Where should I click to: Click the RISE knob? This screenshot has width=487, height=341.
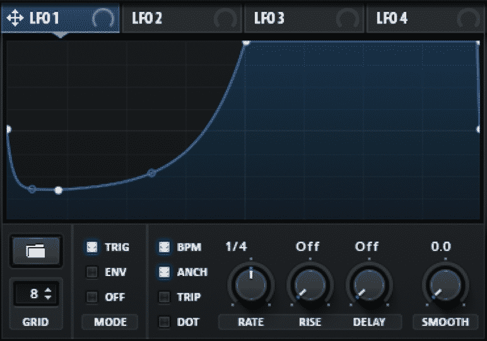point(310,285)
